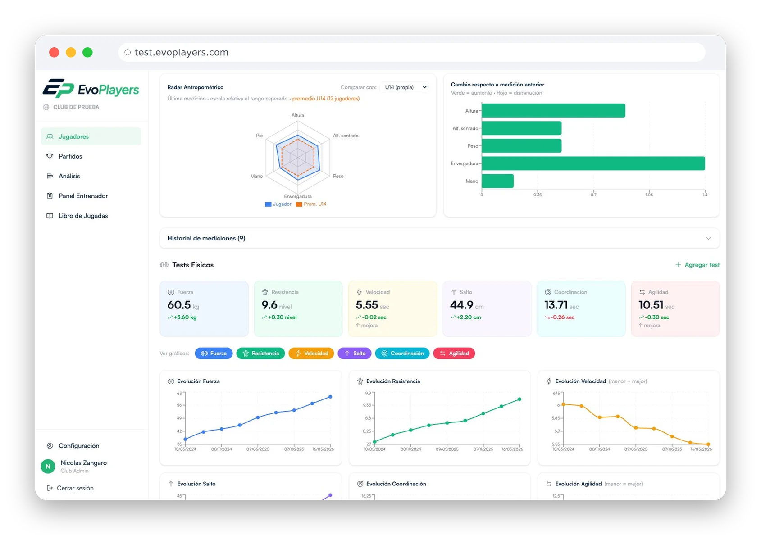Open Nicolas Zangaro profile
This screenshot has height=535, width=761.
tap(74, 467)
